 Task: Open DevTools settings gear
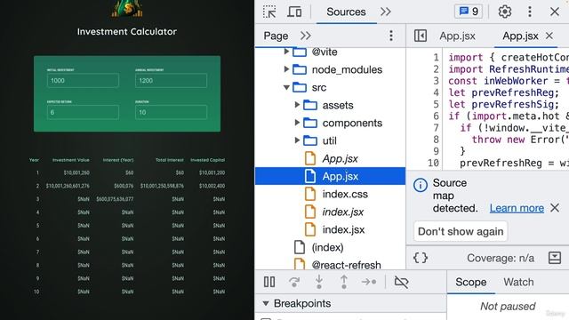(505, 12)
